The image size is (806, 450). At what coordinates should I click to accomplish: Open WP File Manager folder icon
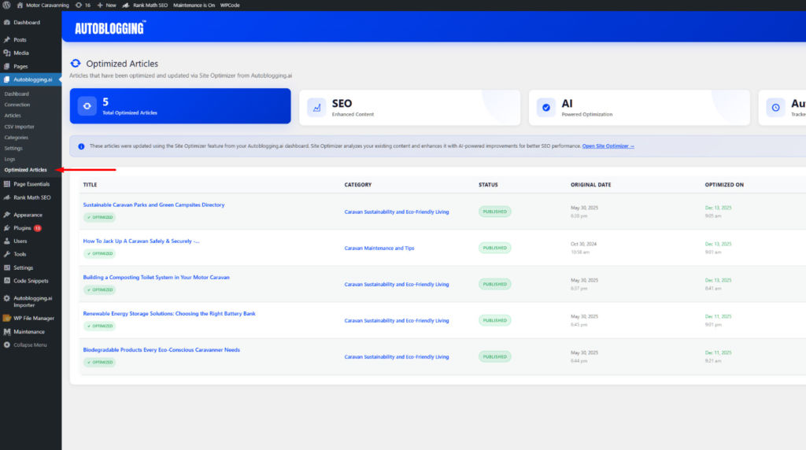click(x=7, y=319)
